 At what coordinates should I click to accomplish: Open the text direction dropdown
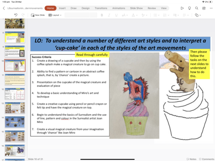tap(176, 15)
